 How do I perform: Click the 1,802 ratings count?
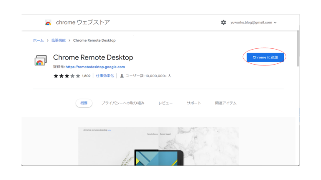click(86, 76)
